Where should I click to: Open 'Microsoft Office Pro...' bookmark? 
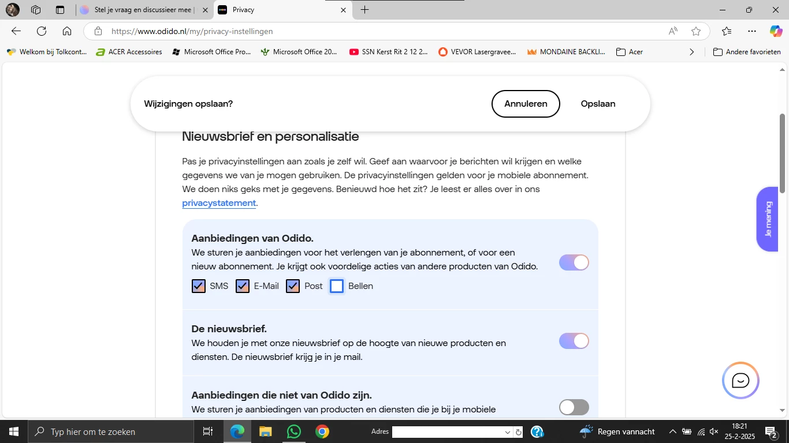click(x=211, y=52)
